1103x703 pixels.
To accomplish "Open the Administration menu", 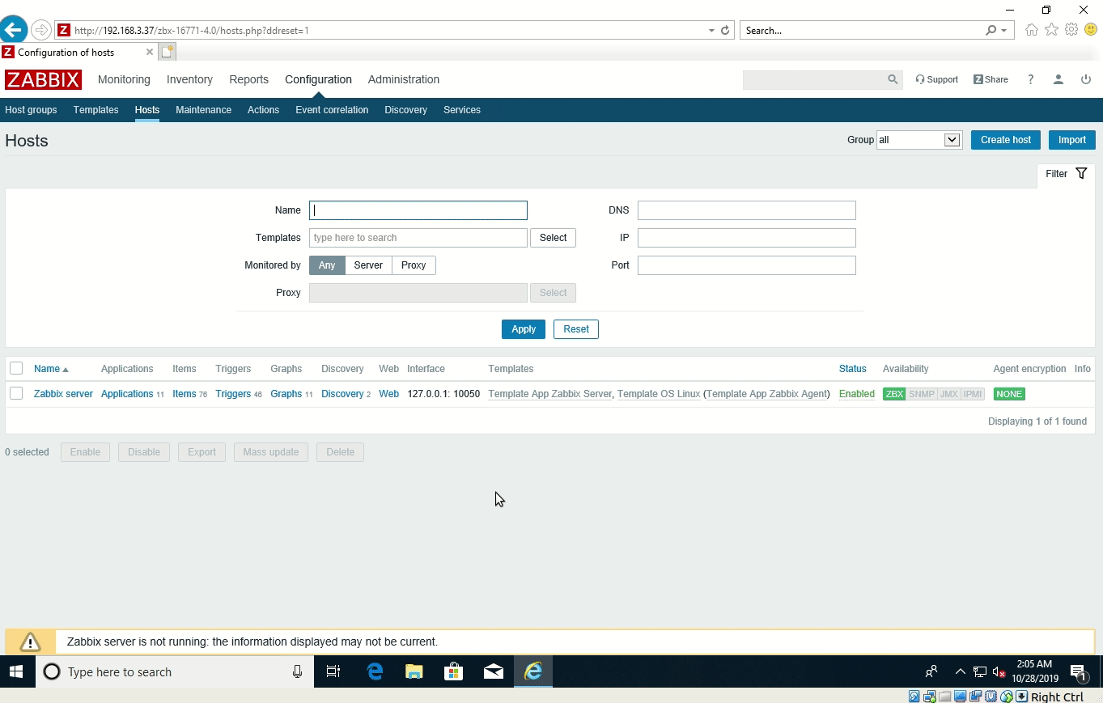I will (404, 79).
